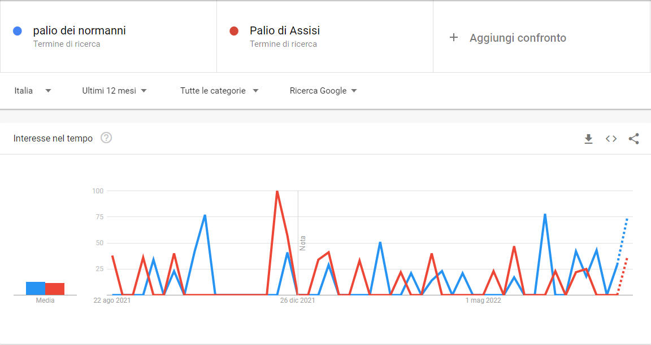Open the embed code icon
Viewport: 651px width, 345px height.
611,139
